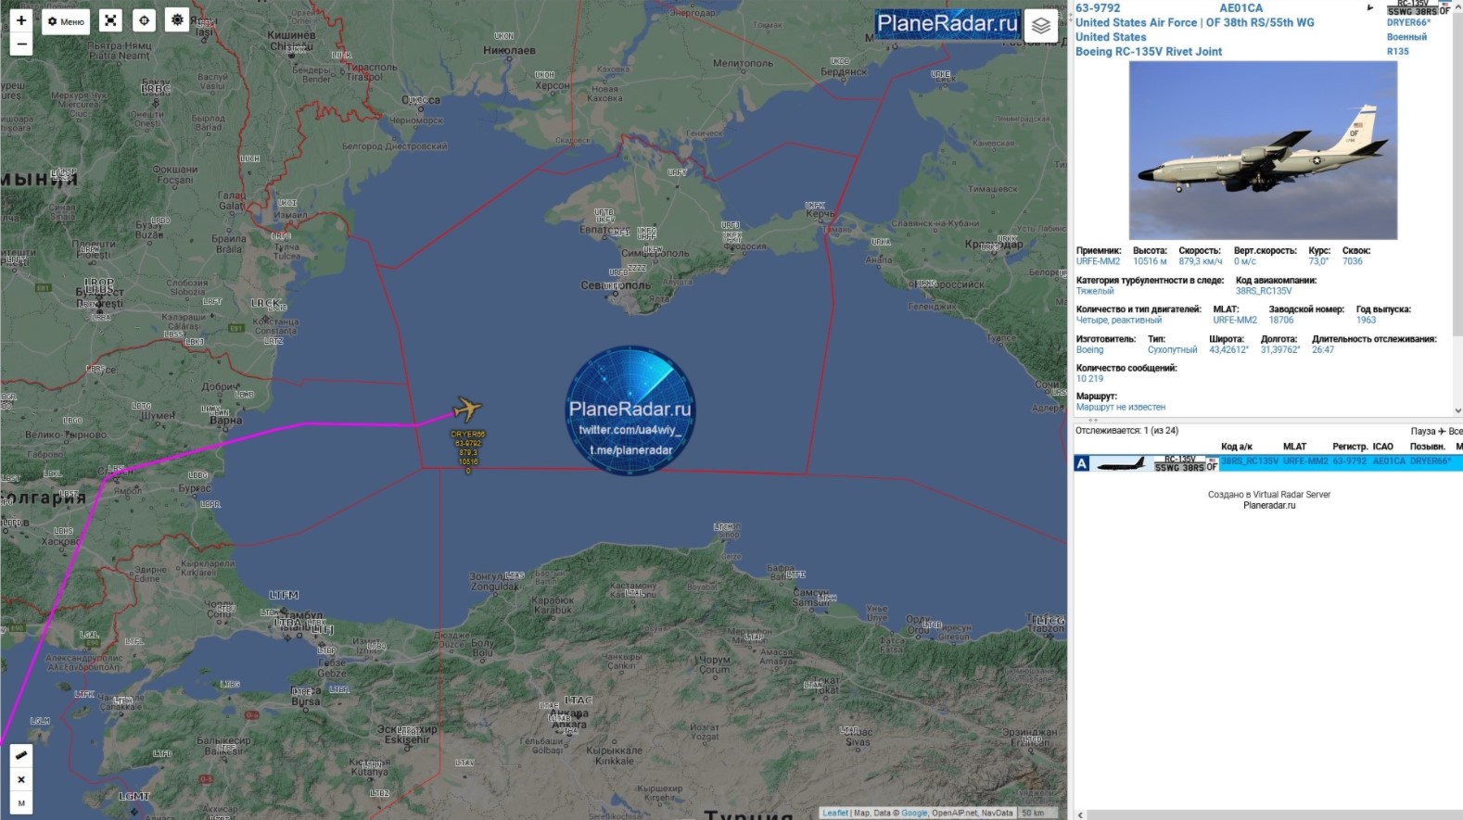1463x820 pixels.
Task: Click Пауза link in list header
Action: click(x=1422, y=431)
